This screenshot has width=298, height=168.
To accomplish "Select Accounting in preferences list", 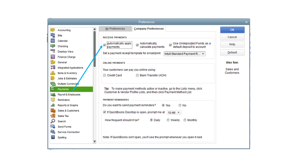I will (72, 30).
